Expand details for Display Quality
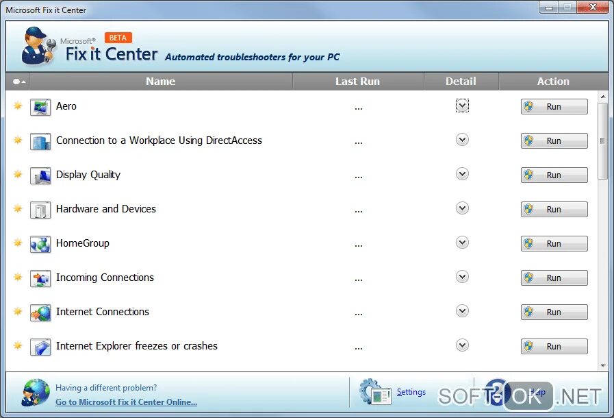Image resolution: width=614 pixels, height=418 pixels. pyautogui.click(x=462, y=173)
